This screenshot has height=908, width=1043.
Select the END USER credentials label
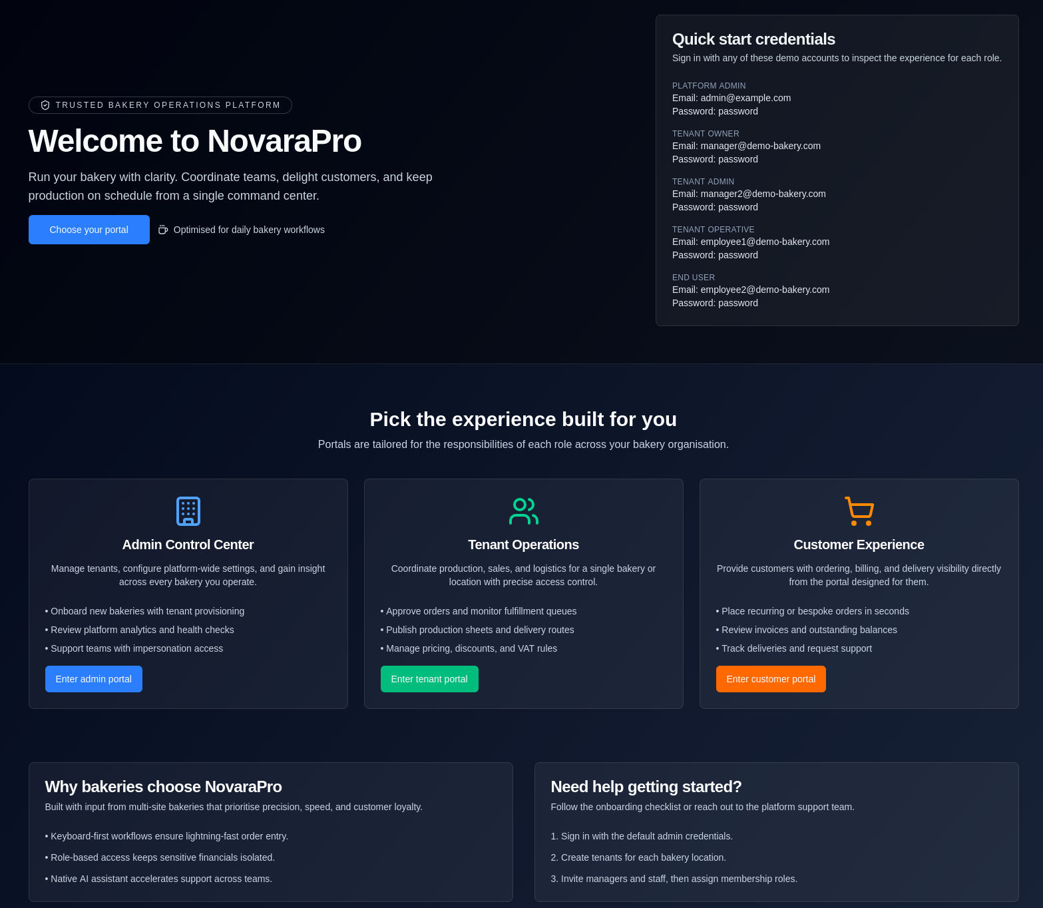(x=694, y=278)
